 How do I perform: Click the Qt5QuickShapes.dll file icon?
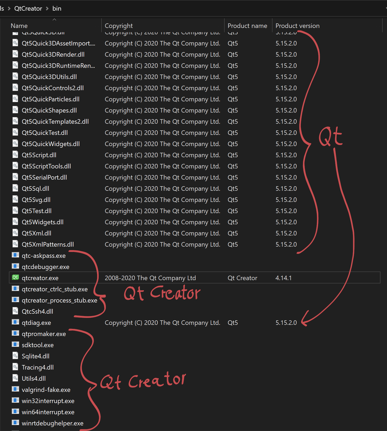[x=15, y=110]
